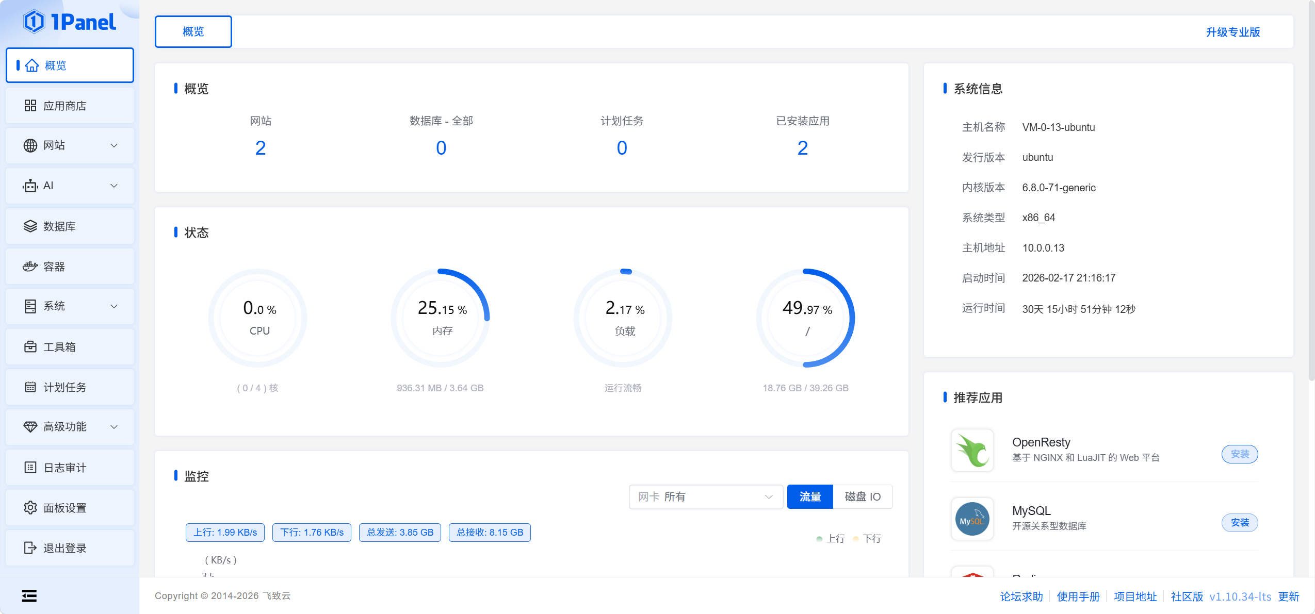Open the 网卡 所有 dropdown
Image resolution: width=1315 pixels, height=614 pixels.
click(x=706, y=496)
